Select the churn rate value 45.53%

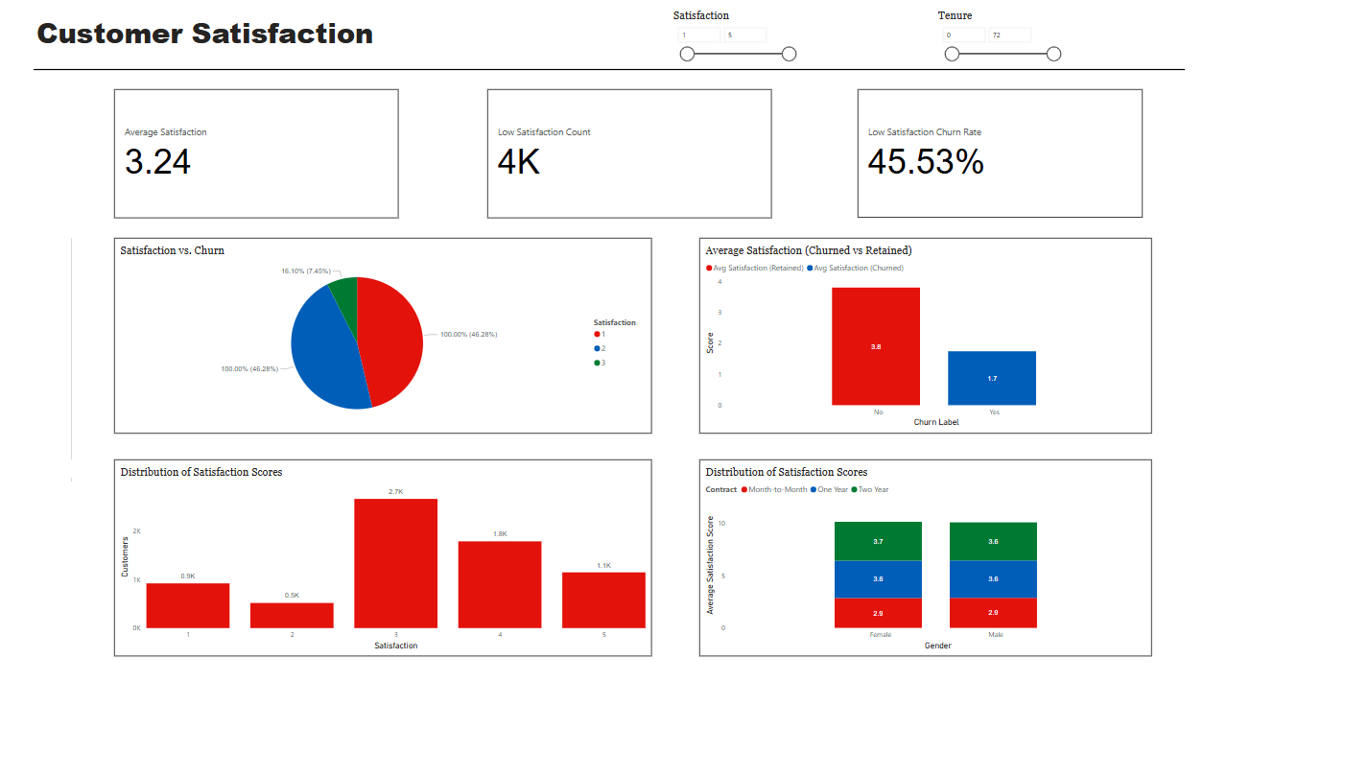926,162
